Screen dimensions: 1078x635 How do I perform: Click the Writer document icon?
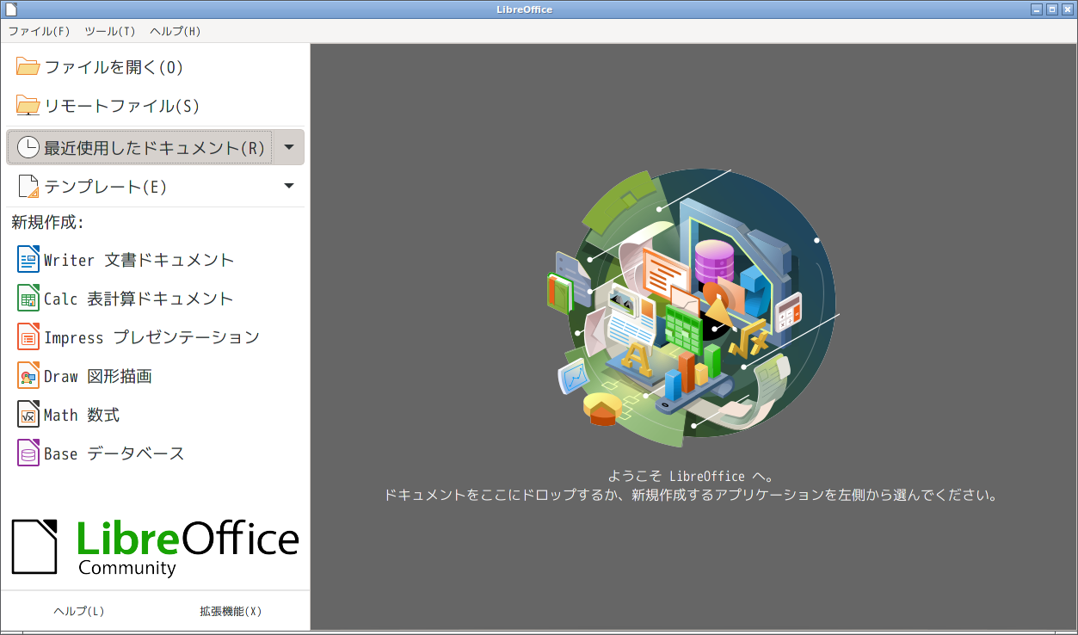[x=28, y=260]
